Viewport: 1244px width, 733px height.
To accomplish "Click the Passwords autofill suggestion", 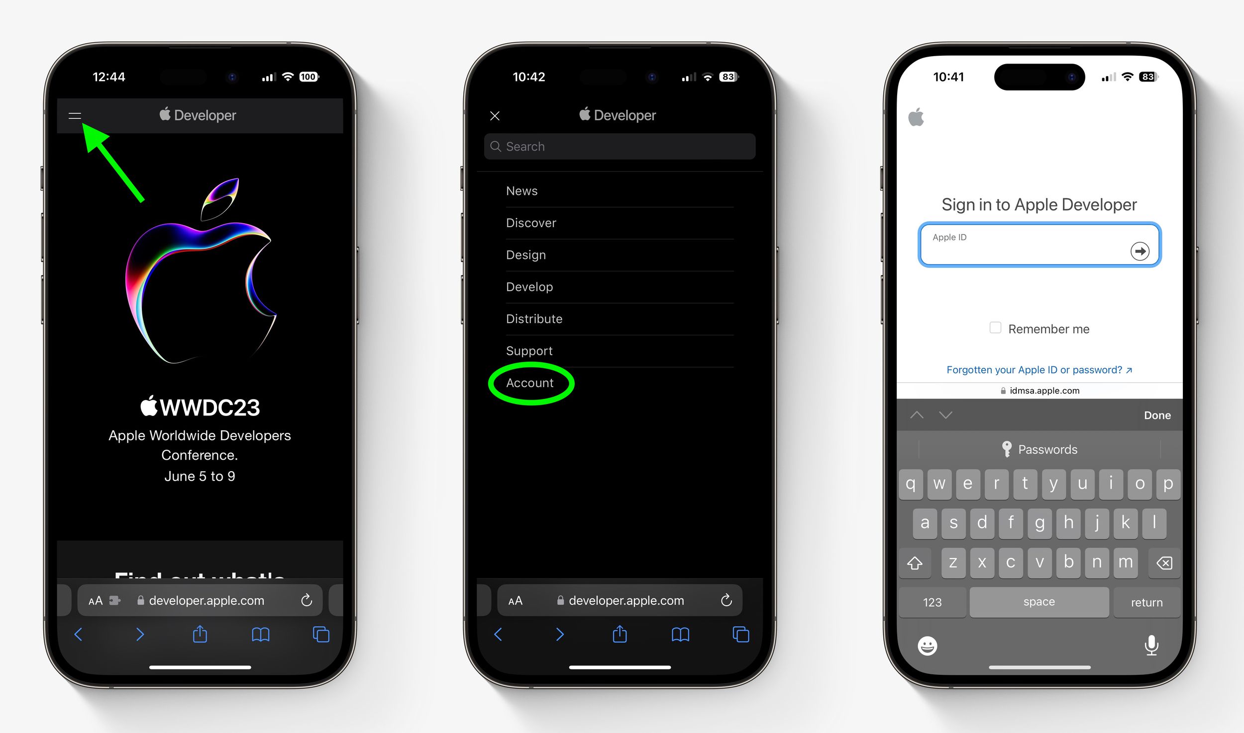I will 1040,449.
